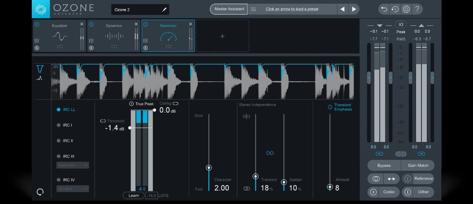Open the Dynamics module preset list icon

91,41
